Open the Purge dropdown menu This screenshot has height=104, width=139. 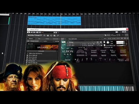(99, 44)
